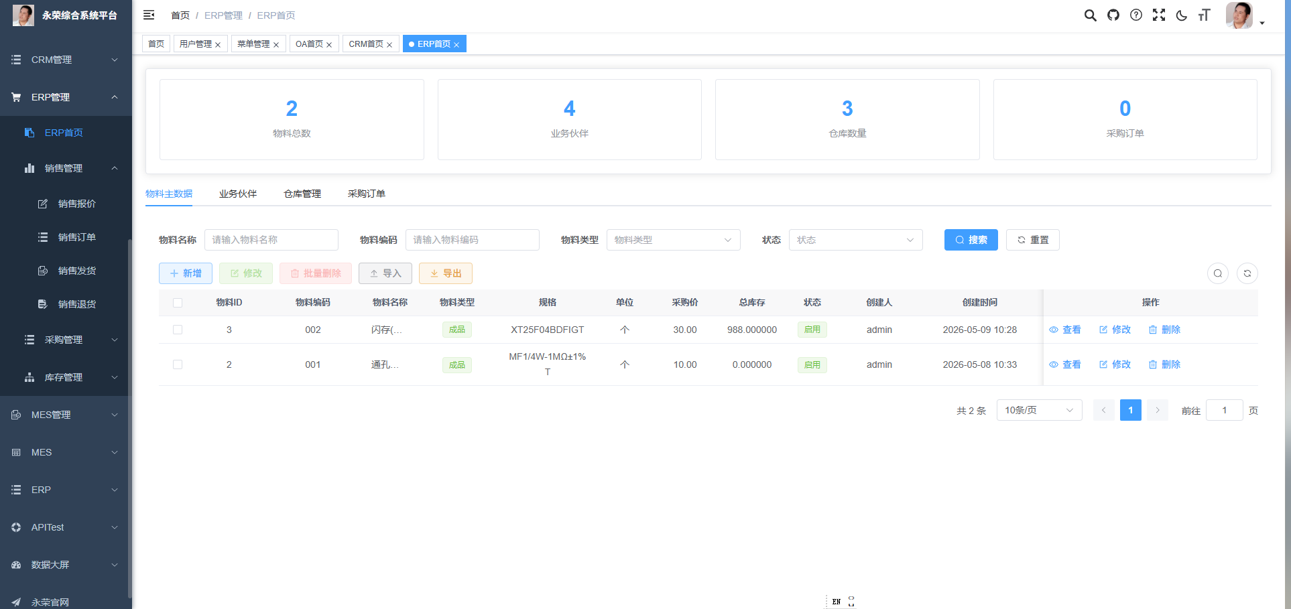
Task: Toggle fullscreen mode icon
Action: pyautogui.click(x=1159, y=15)
